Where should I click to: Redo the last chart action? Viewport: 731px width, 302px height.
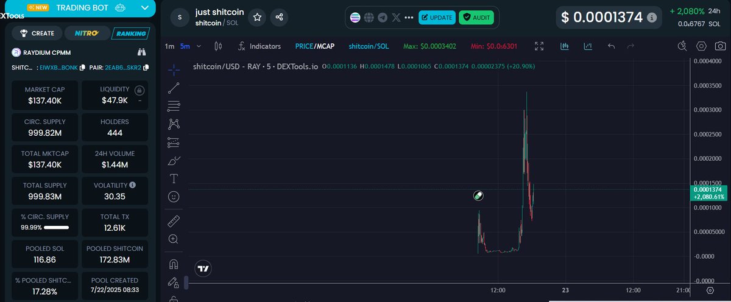pyautogui.click(x=631, y=46)
